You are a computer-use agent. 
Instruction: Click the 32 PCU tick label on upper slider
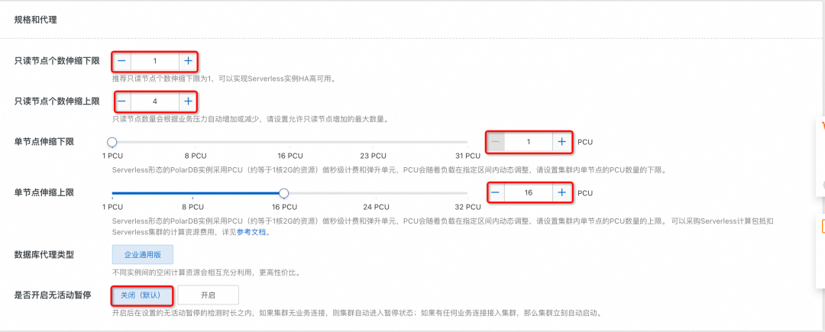(467, 207)
